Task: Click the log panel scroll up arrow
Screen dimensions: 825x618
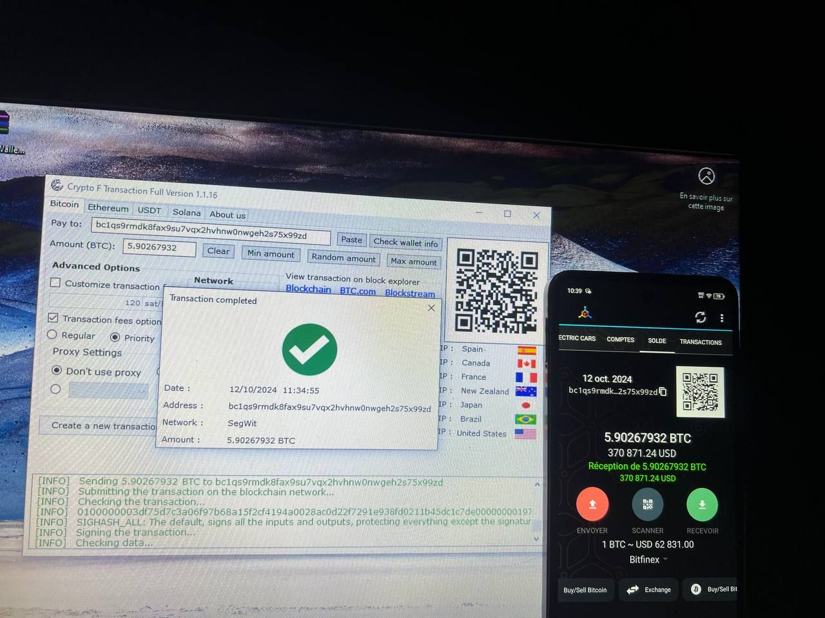Action: click(538, 484)
